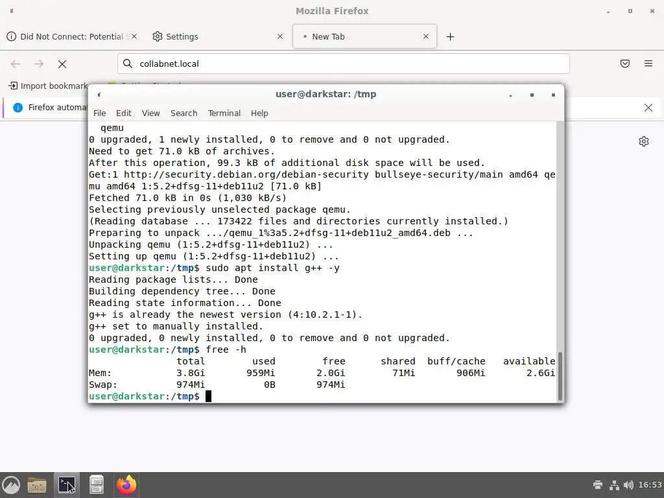Click Import bookmarks link
Screen dimensions: 664x498
[48, 86]
